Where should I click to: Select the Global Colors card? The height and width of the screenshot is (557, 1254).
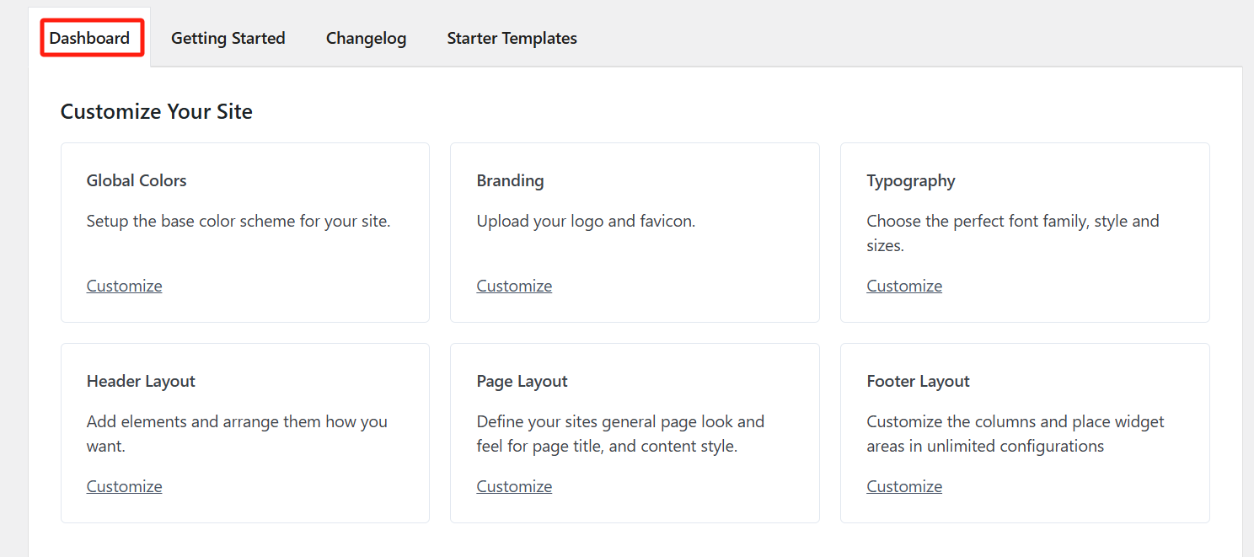pyautogui.click(x=244, y=232)
